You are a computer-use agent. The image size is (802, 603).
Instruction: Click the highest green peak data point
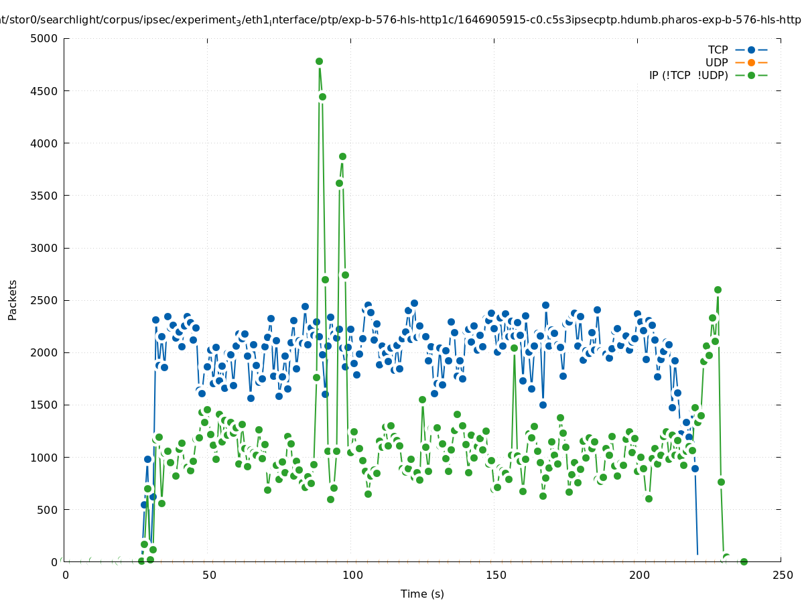point(319,61)
